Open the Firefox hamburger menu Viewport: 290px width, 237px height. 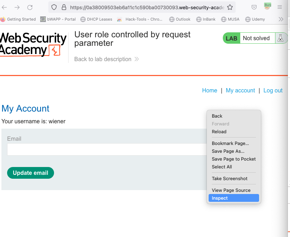tap(280, 7)
